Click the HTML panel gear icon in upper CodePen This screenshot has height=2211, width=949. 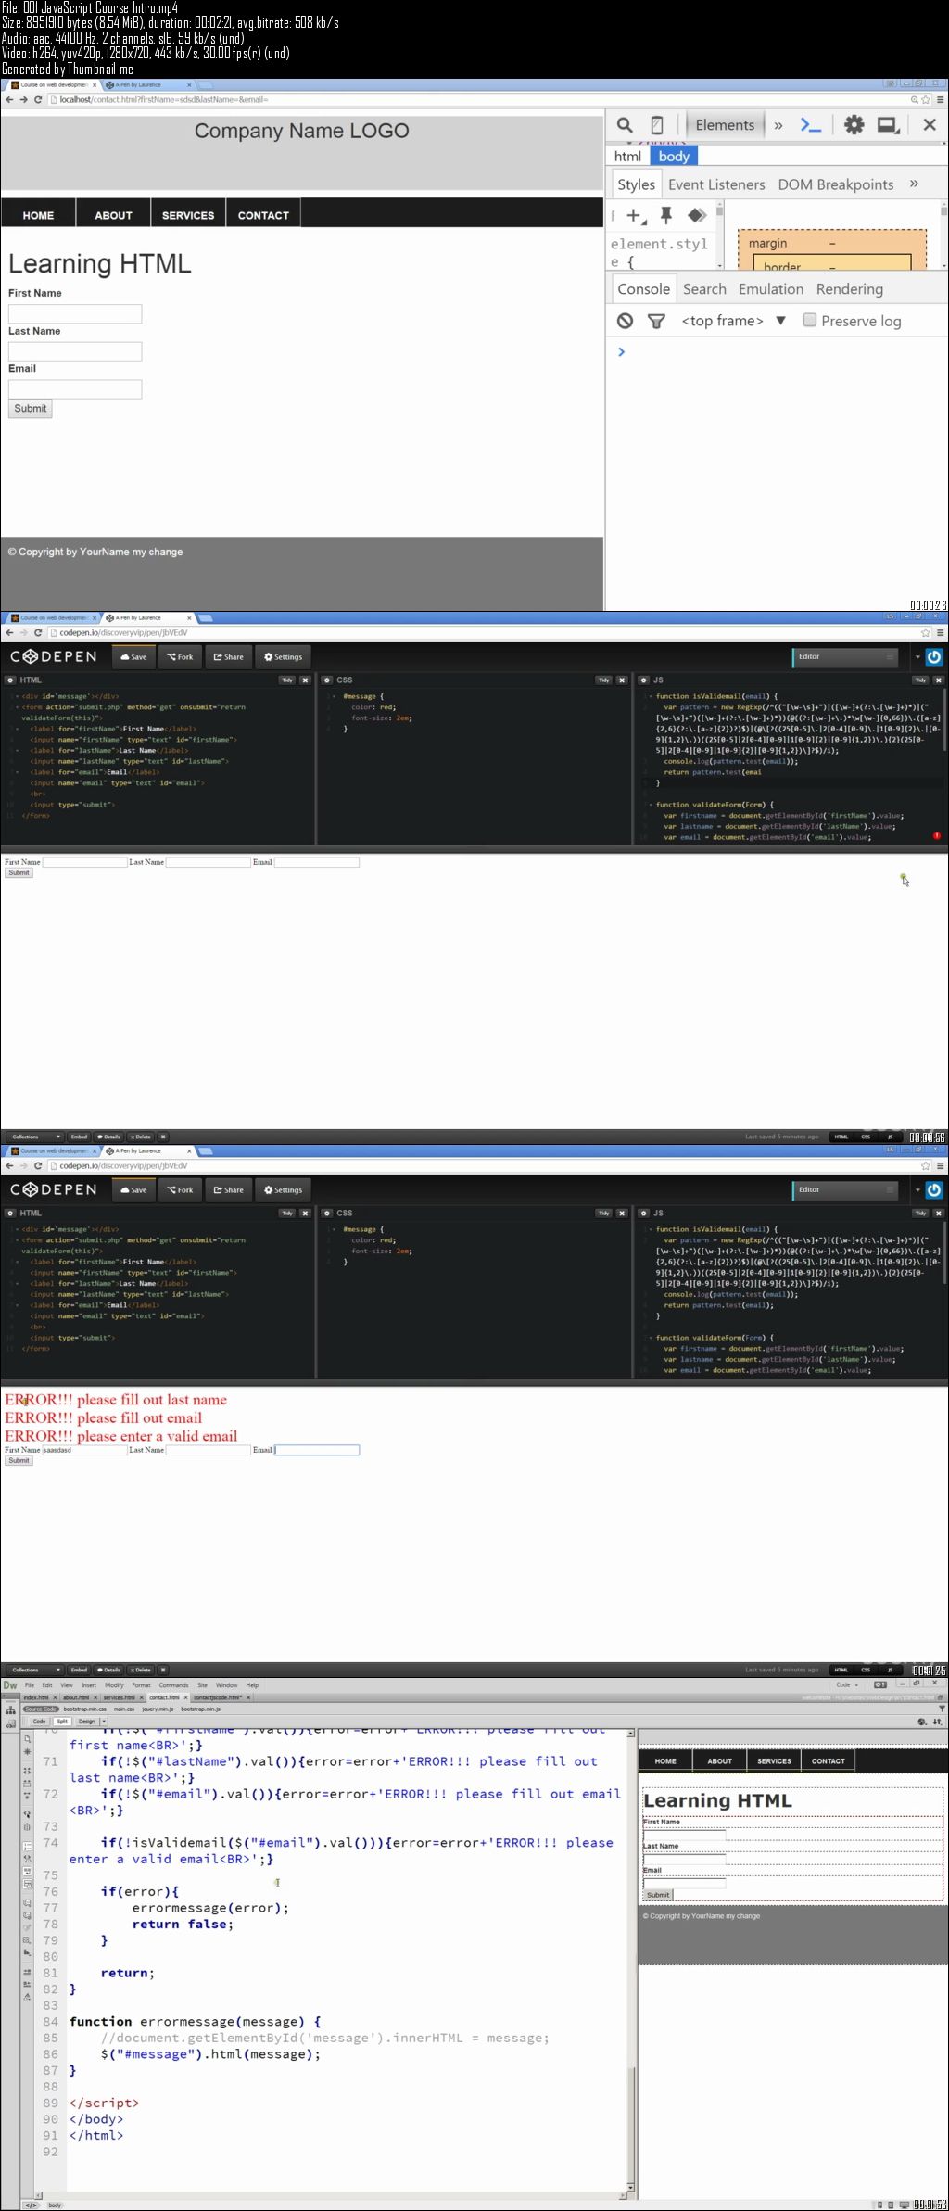[x=10, y=680]
